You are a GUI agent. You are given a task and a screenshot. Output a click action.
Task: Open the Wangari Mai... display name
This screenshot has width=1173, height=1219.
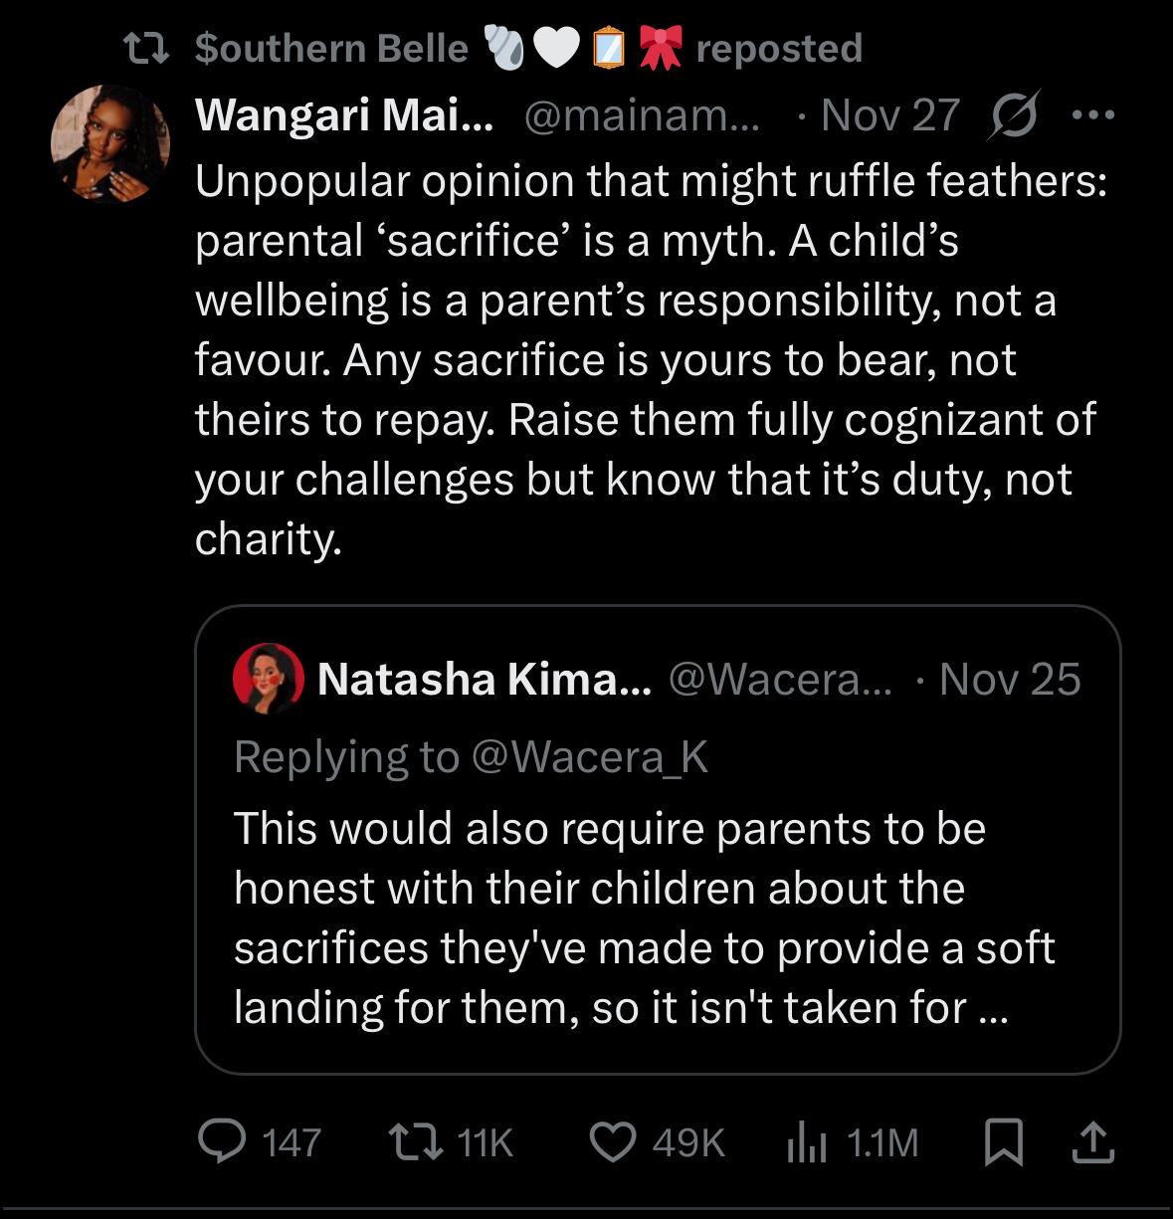[344, 115]
